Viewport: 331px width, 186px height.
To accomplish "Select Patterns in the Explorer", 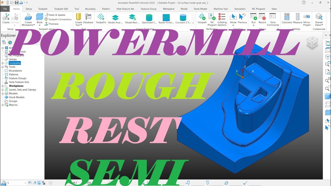I will 13,75.
